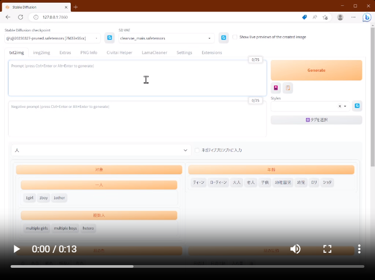Expand the Styles dropdown arrow
The image size is (375, 280).
click(x=345, y=106)
